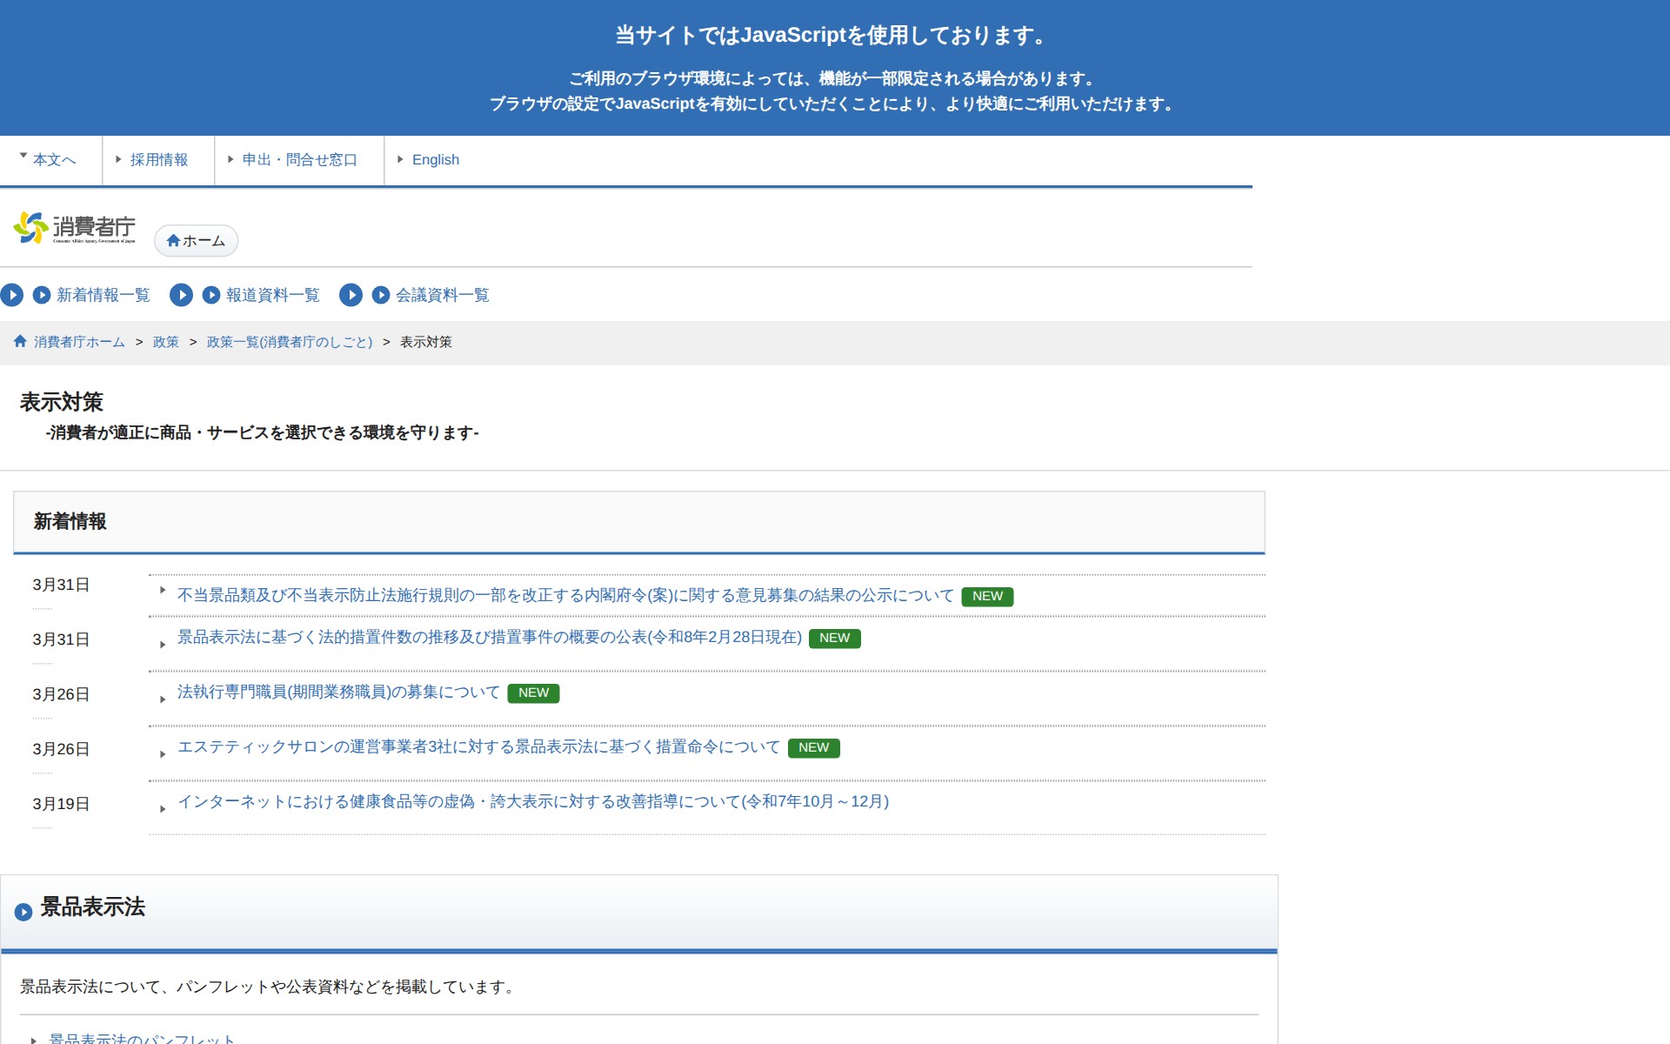This screenshot has height=1044, width=1670.
Task: Click the Consumer Affairs Agency logo
Action: [75, 228]
